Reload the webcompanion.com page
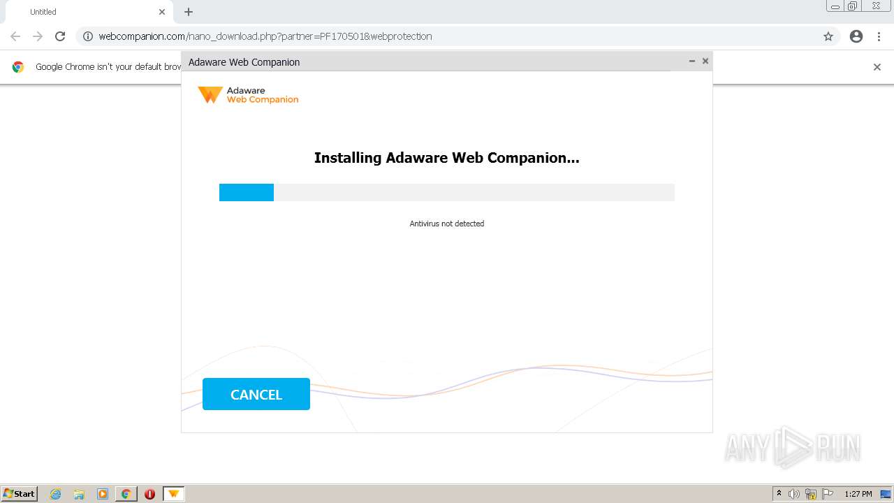The height and width of the screenshot is (503, 894). 60,36
